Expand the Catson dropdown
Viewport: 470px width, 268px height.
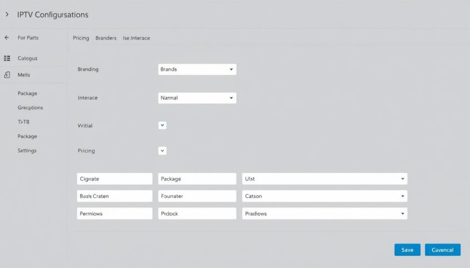click(325, 196)
